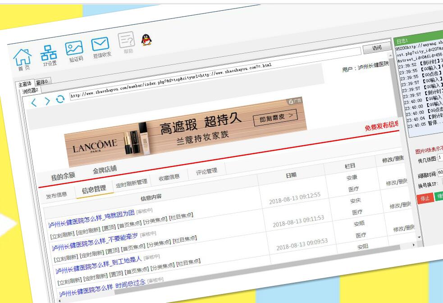
Task: Click the scroll-down arrow of the browser panel
Action: (x=419, y=238)
